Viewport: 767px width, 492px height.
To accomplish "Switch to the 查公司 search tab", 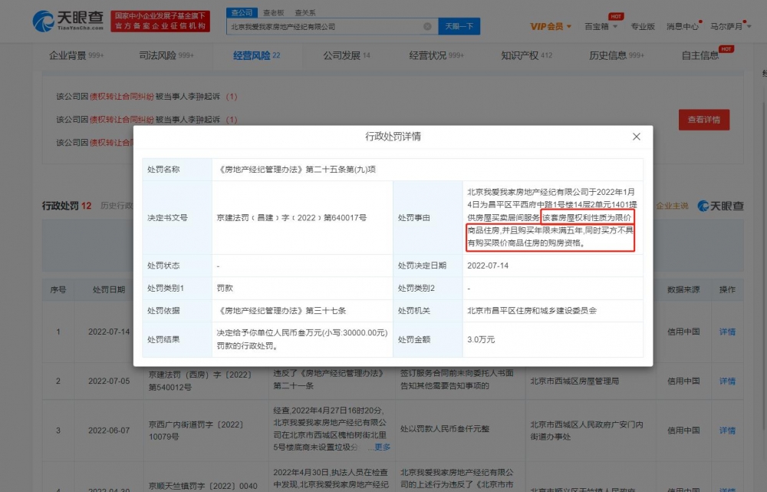I will pos(242,13).
